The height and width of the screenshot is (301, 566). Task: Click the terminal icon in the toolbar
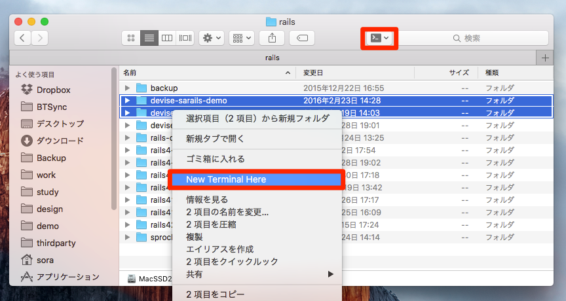coord(379,38)
